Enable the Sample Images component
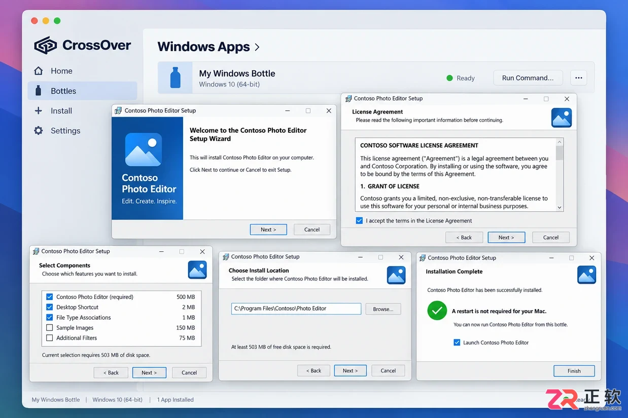Image resolution: width=628 pixels, height=418 pixels. (50, 328)
